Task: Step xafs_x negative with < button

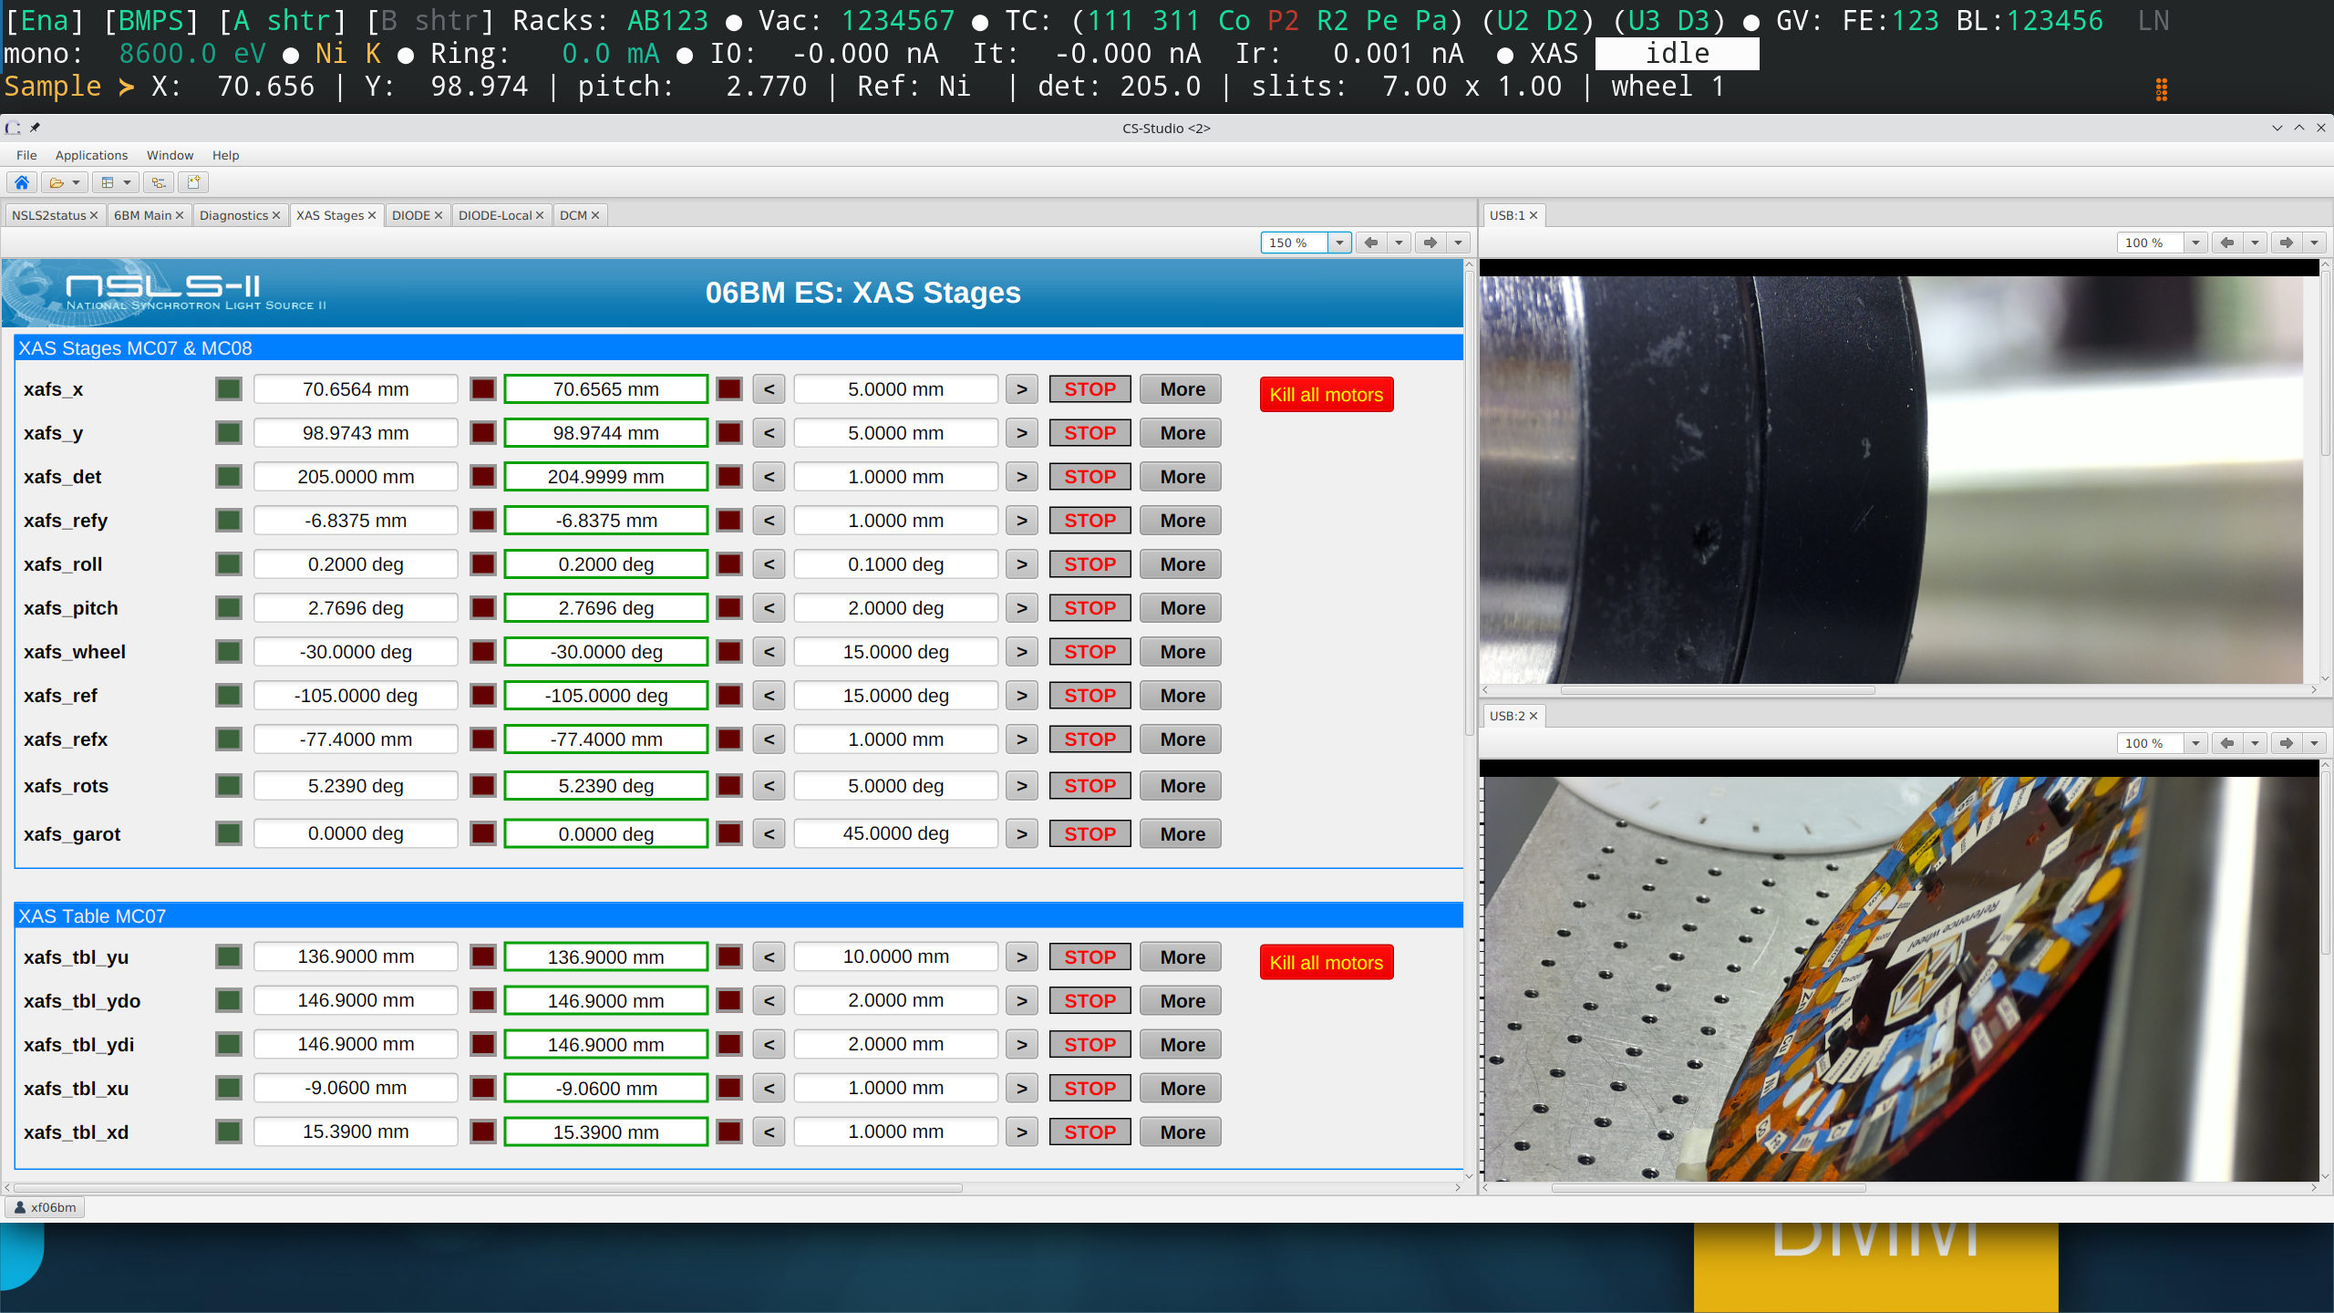Action: (x=769, y=389)
